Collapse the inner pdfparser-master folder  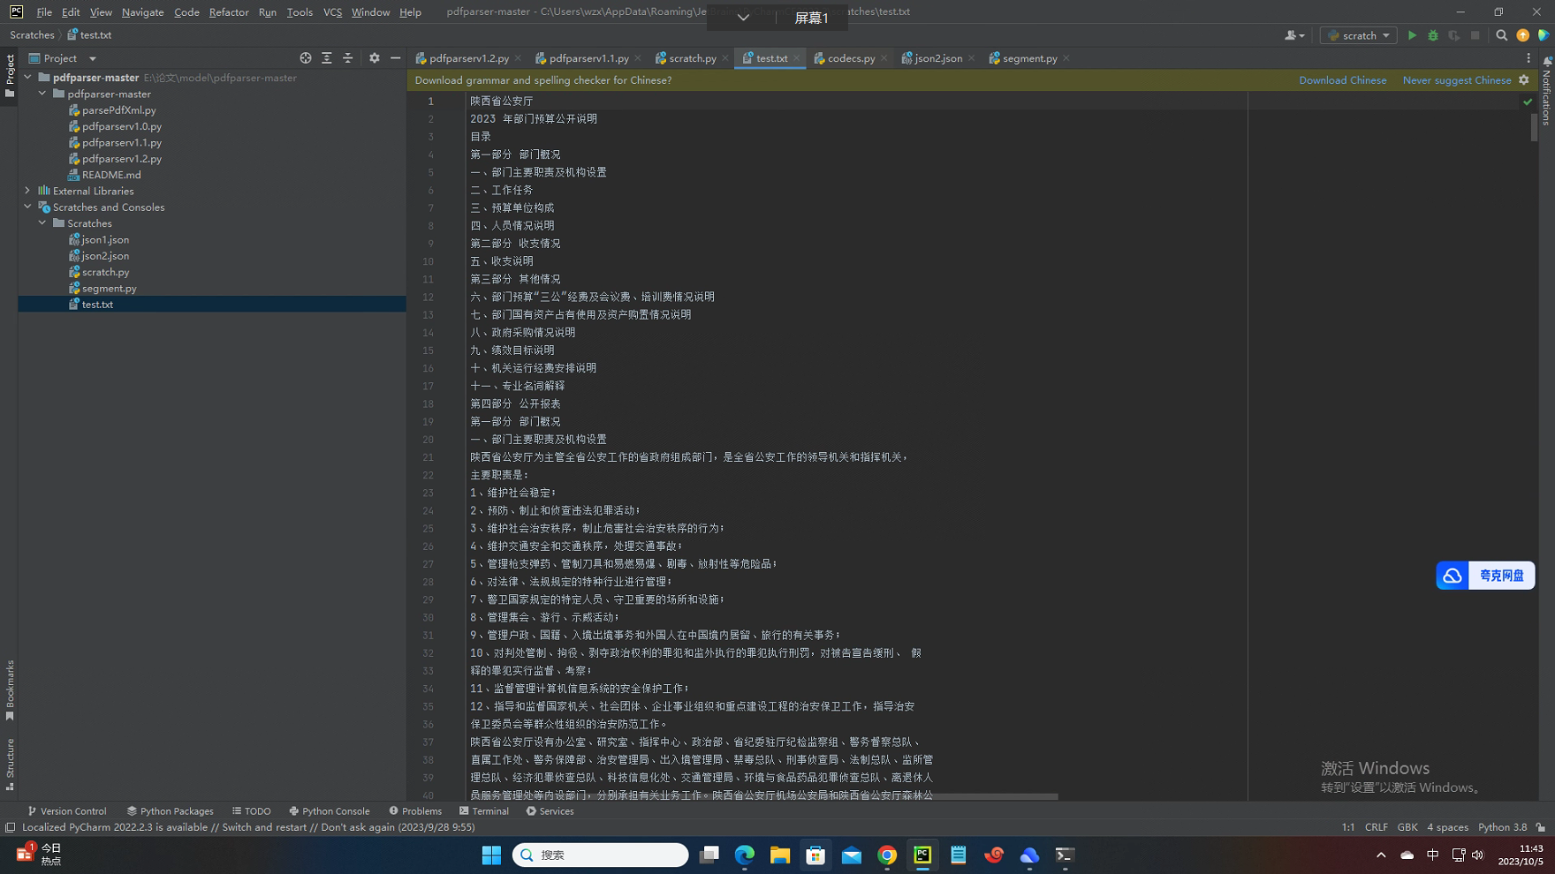pos(42,94)
